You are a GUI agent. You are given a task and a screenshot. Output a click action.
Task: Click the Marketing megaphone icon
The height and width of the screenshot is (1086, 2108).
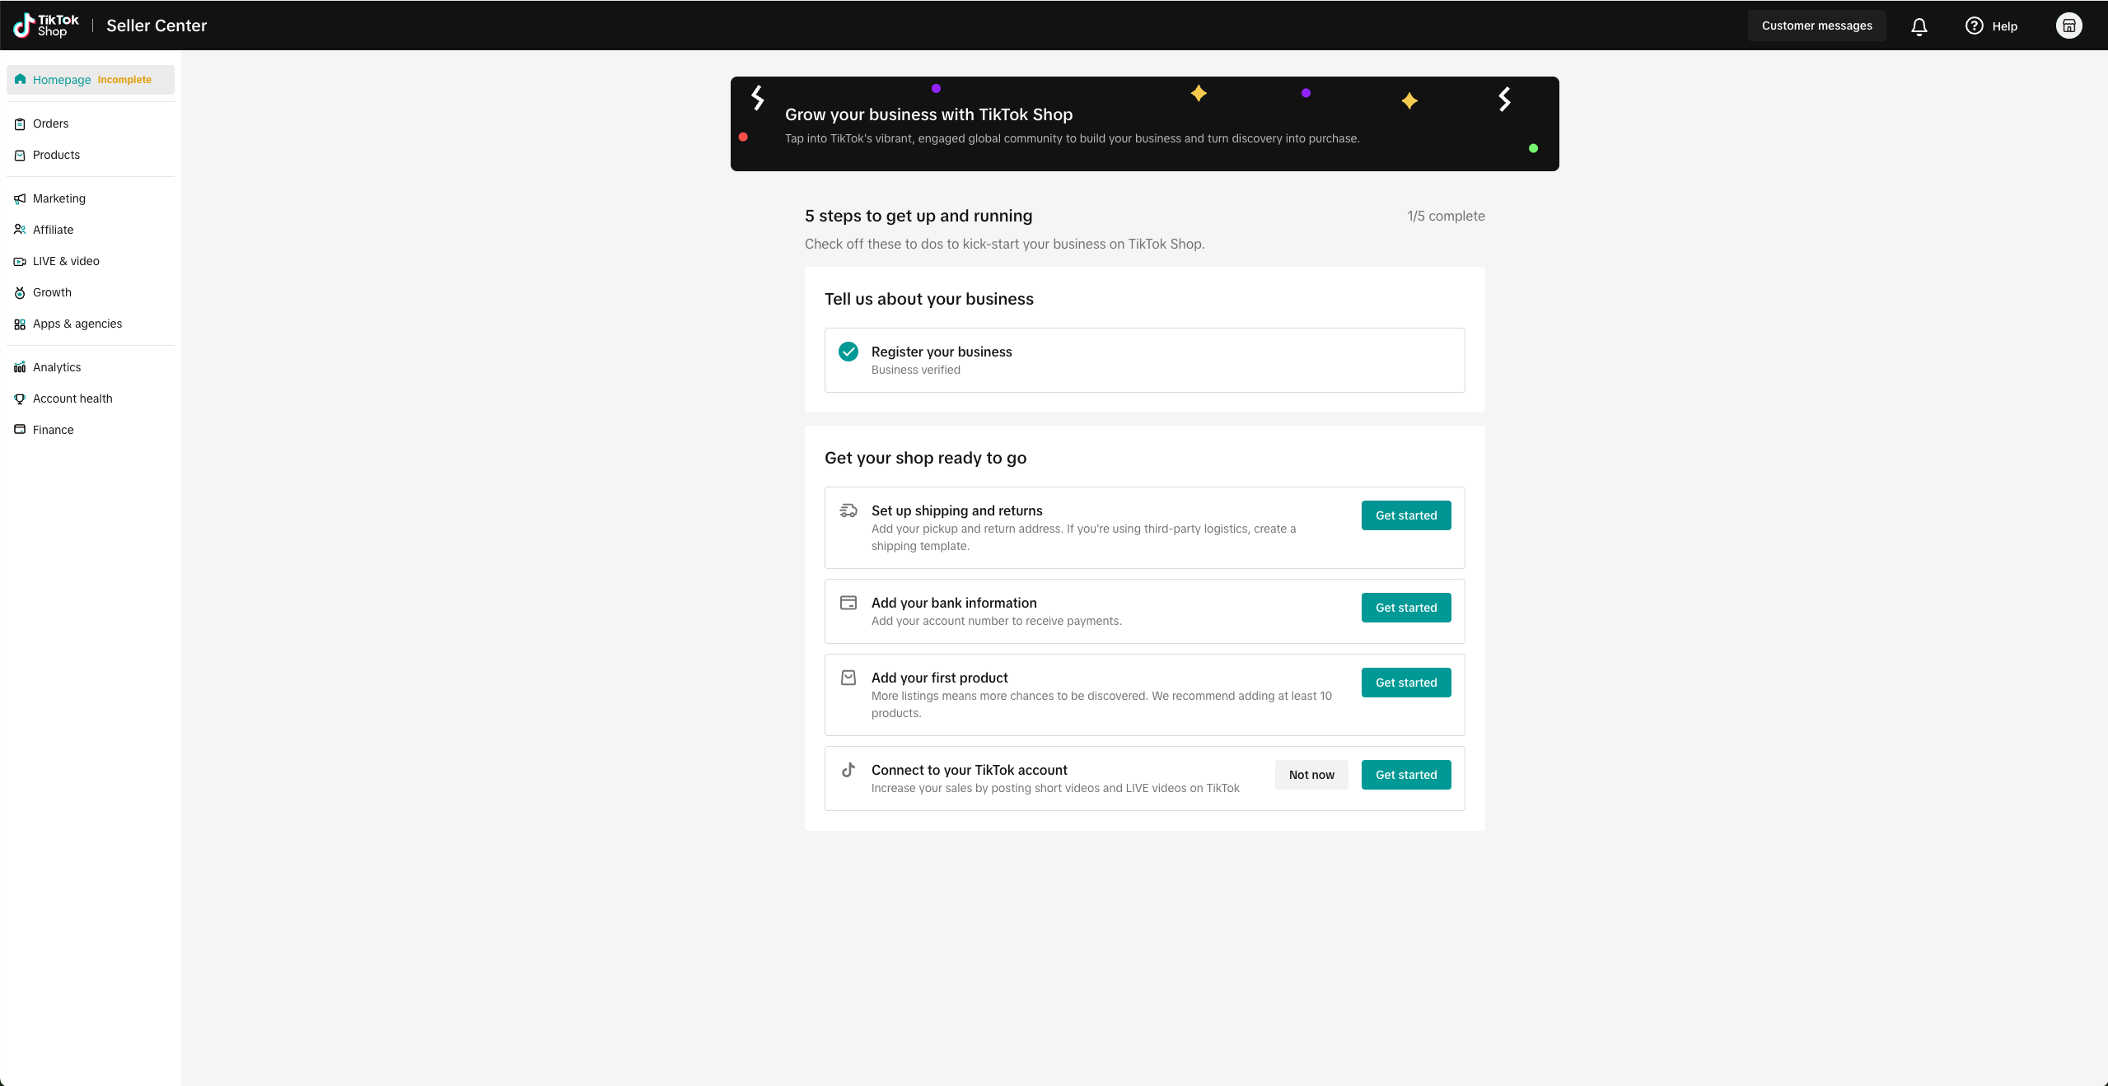(20, 199)
